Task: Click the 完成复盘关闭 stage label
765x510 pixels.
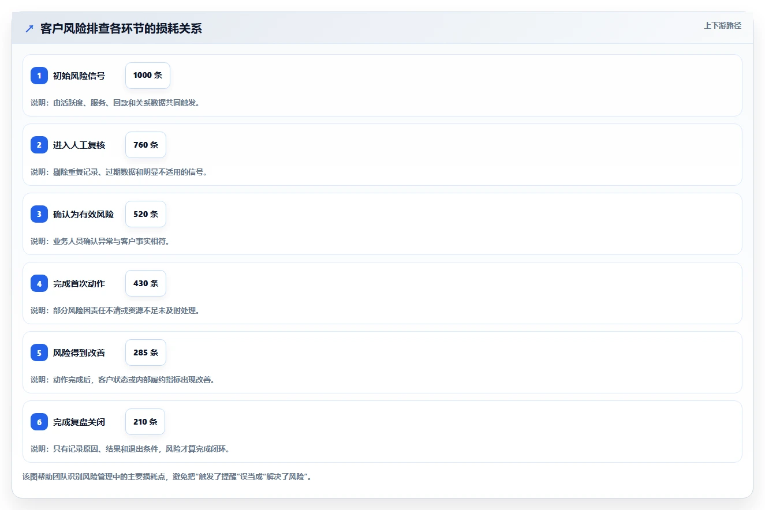Action: point(79,422)
